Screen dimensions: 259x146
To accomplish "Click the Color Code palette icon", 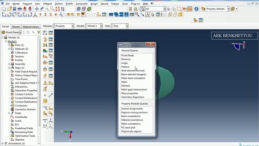I will [x=203, y=9].
